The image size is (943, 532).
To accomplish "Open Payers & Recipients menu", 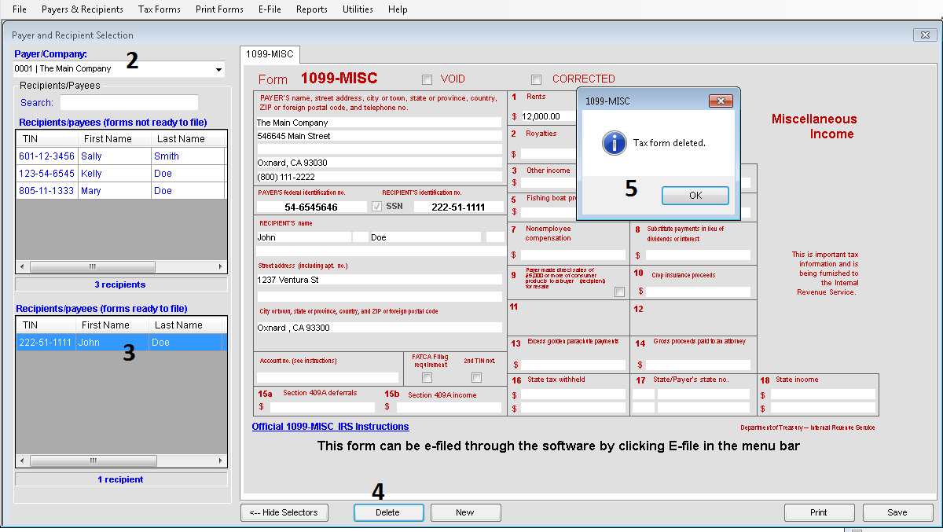I will click(x=83, y=9).
